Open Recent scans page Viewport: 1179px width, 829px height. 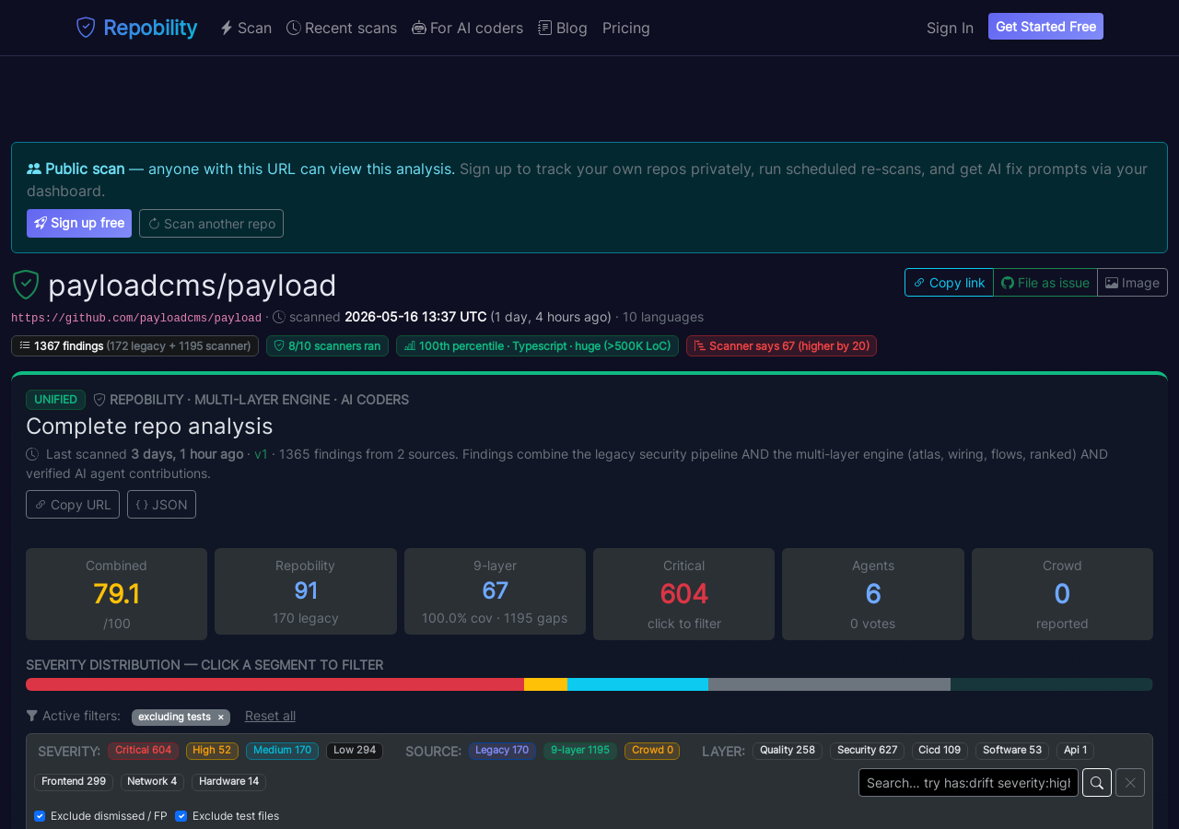pyautogui.click(x=342, y=28)
